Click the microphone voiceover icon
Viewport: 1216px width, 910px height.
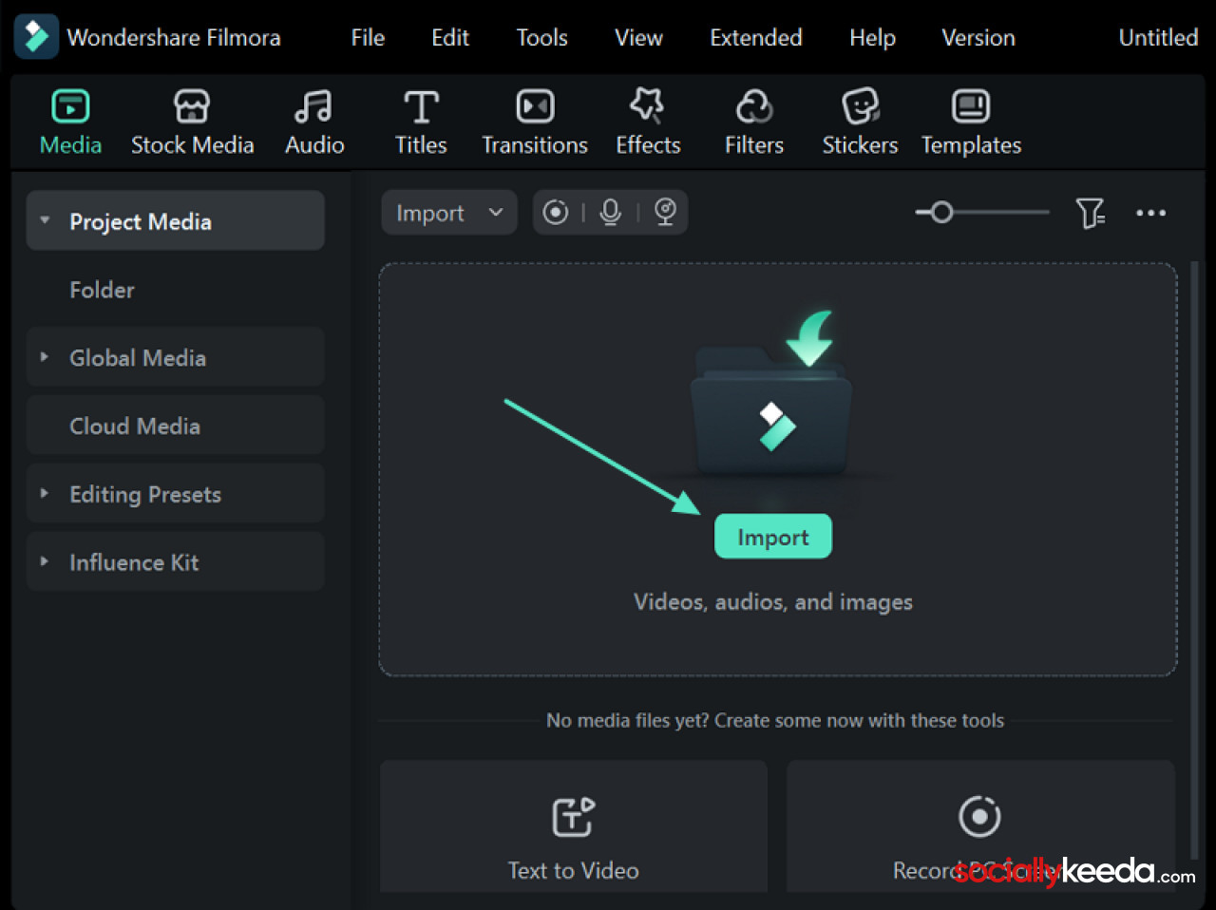[611, 212]
